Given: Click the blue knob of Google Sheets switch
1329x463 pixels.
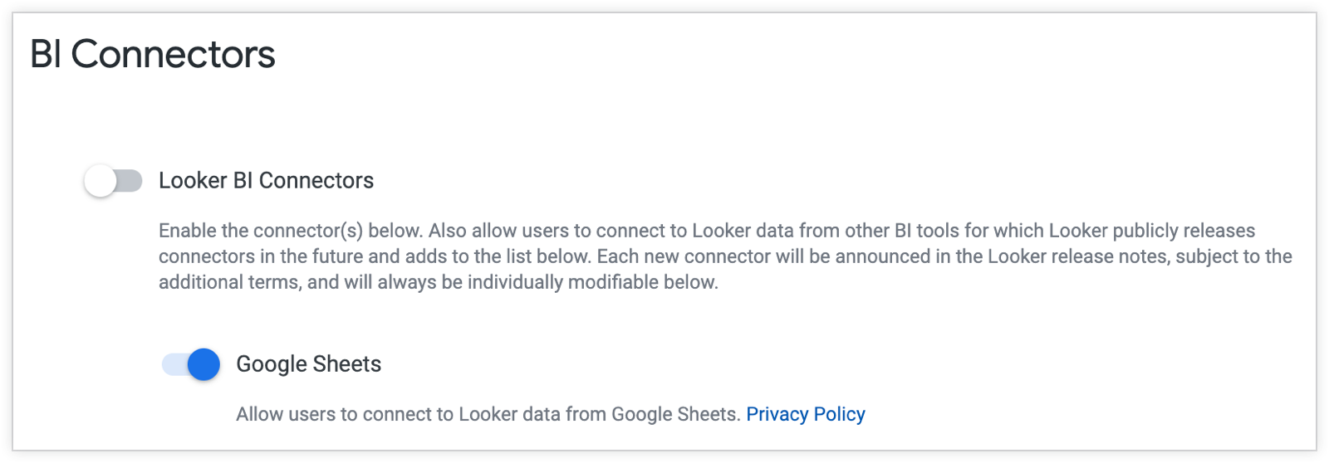Looking at the screenshot, I should point(204,364).
